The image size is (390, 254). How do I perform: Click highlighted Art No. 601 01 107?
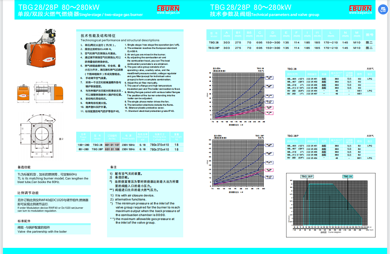pyautogui.click(x=112, y=144)
